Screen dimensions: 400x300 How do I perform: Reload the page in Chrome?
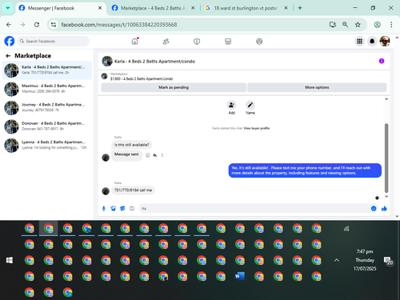point(37,25)
